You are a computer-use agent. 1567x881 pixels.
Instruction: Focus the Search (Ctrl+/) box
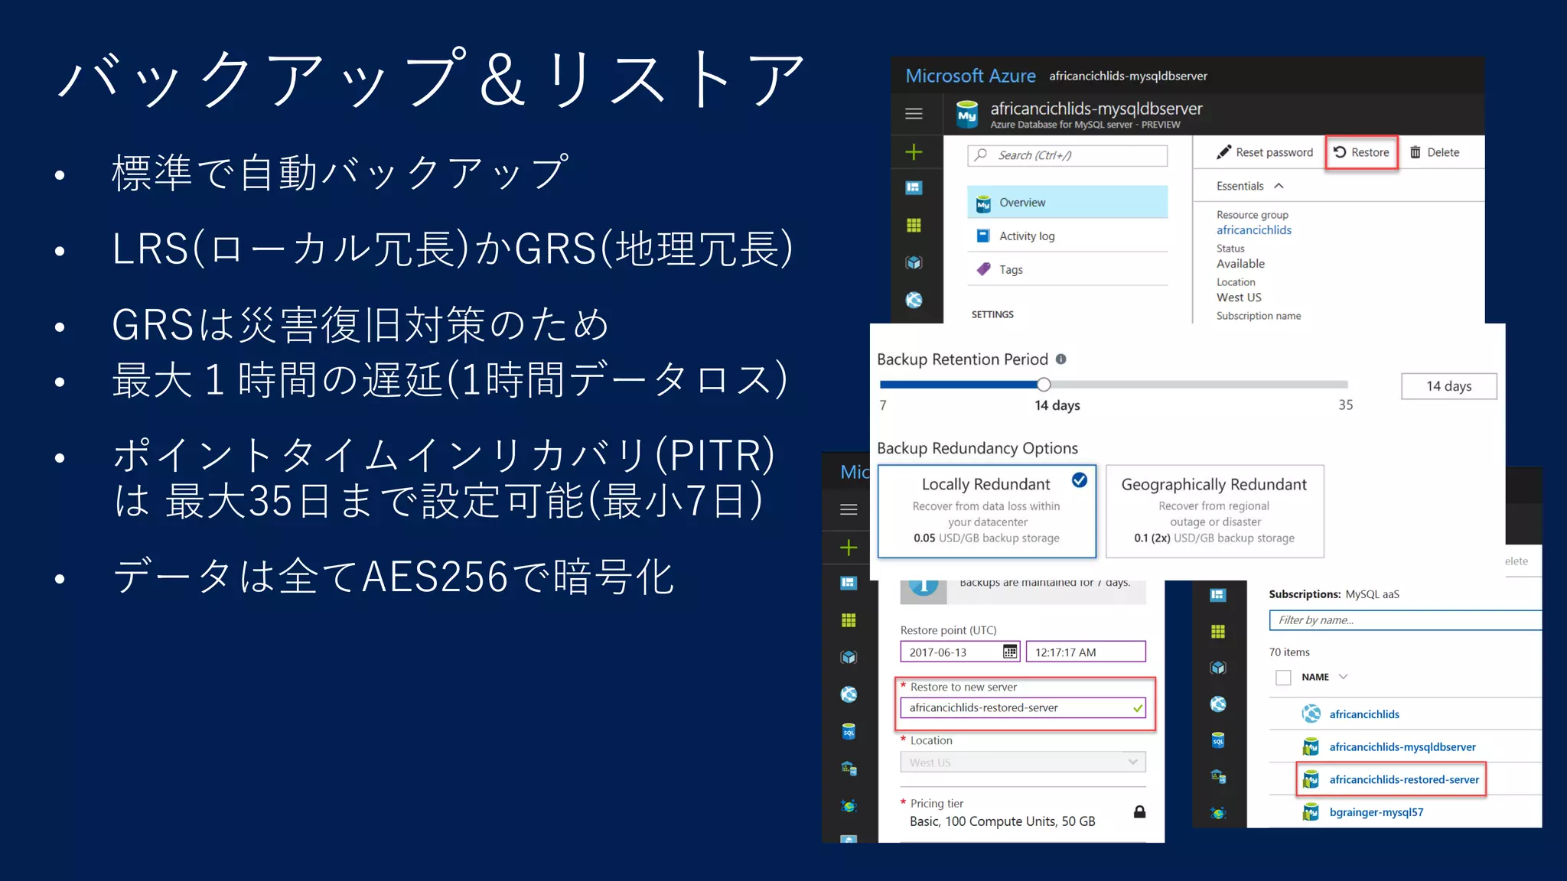tap(1067, 155)
